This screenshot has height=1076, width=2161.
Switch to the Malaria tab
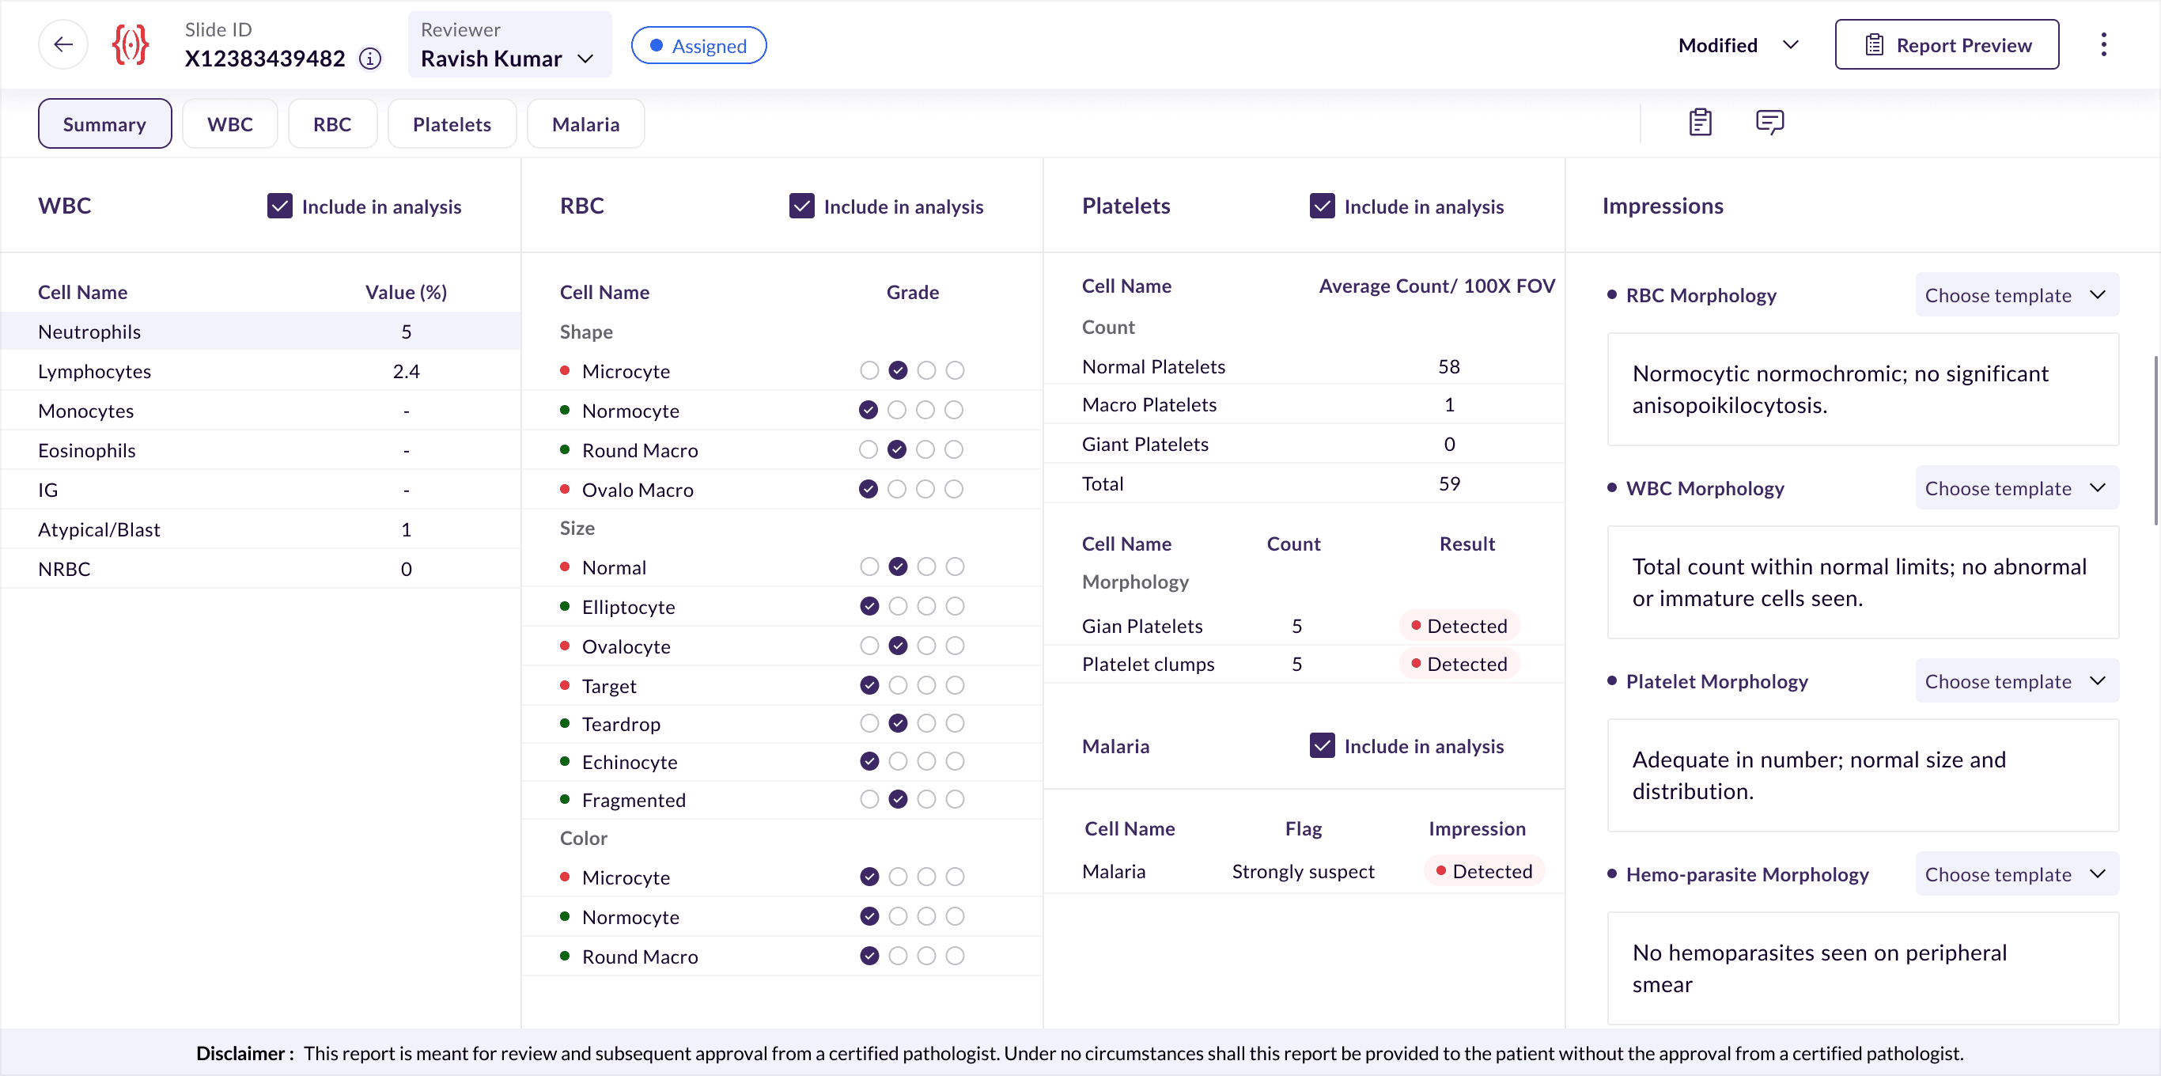[x=585, y=124]
